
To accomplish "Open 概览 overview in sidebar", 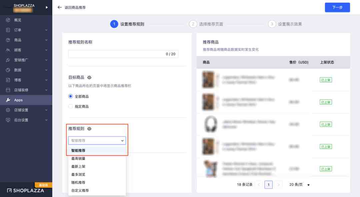I will 17,20.
